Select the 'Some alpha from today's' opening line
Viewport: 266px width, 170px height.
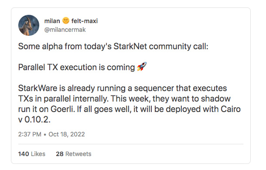(x=65, y=46)
